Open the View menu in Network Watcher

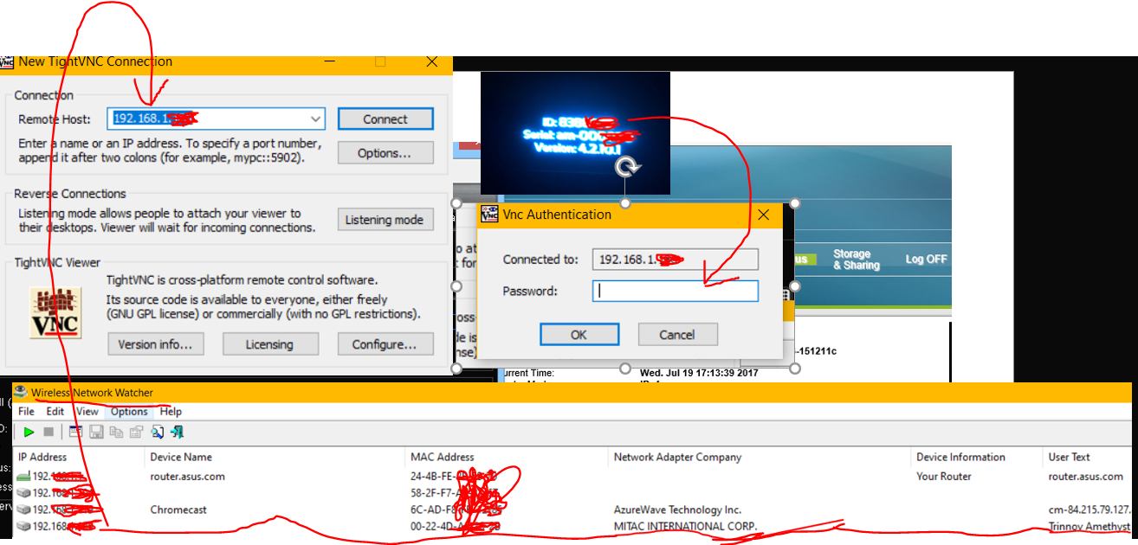pos(87,412)
